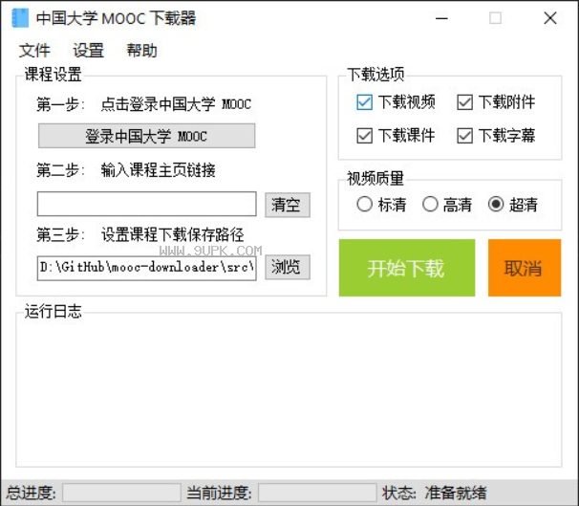
Task: Uncheck the 下载课件 checkbox
Action: click(396, 135)
